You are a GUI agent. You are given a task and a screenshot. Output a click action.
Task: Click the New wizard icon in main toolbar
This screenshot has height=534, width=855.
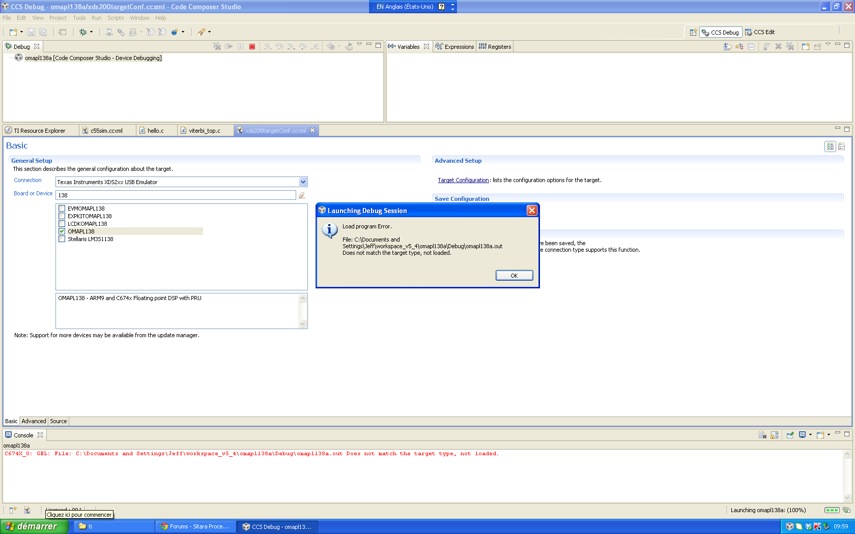tap(13, 32)
